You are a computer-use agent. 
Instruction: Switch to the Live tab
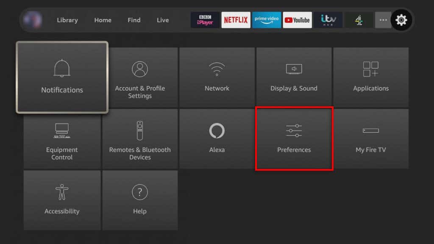163,20
